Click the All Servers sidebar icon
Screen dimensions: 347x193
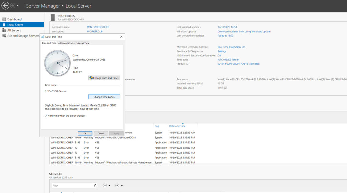coord(4,30)
